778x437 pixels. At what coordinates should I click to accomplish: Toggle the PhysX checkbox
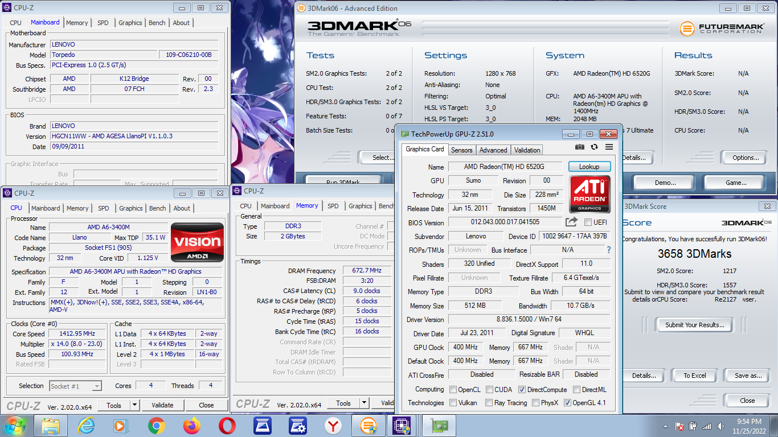click(x=535, y=403)
